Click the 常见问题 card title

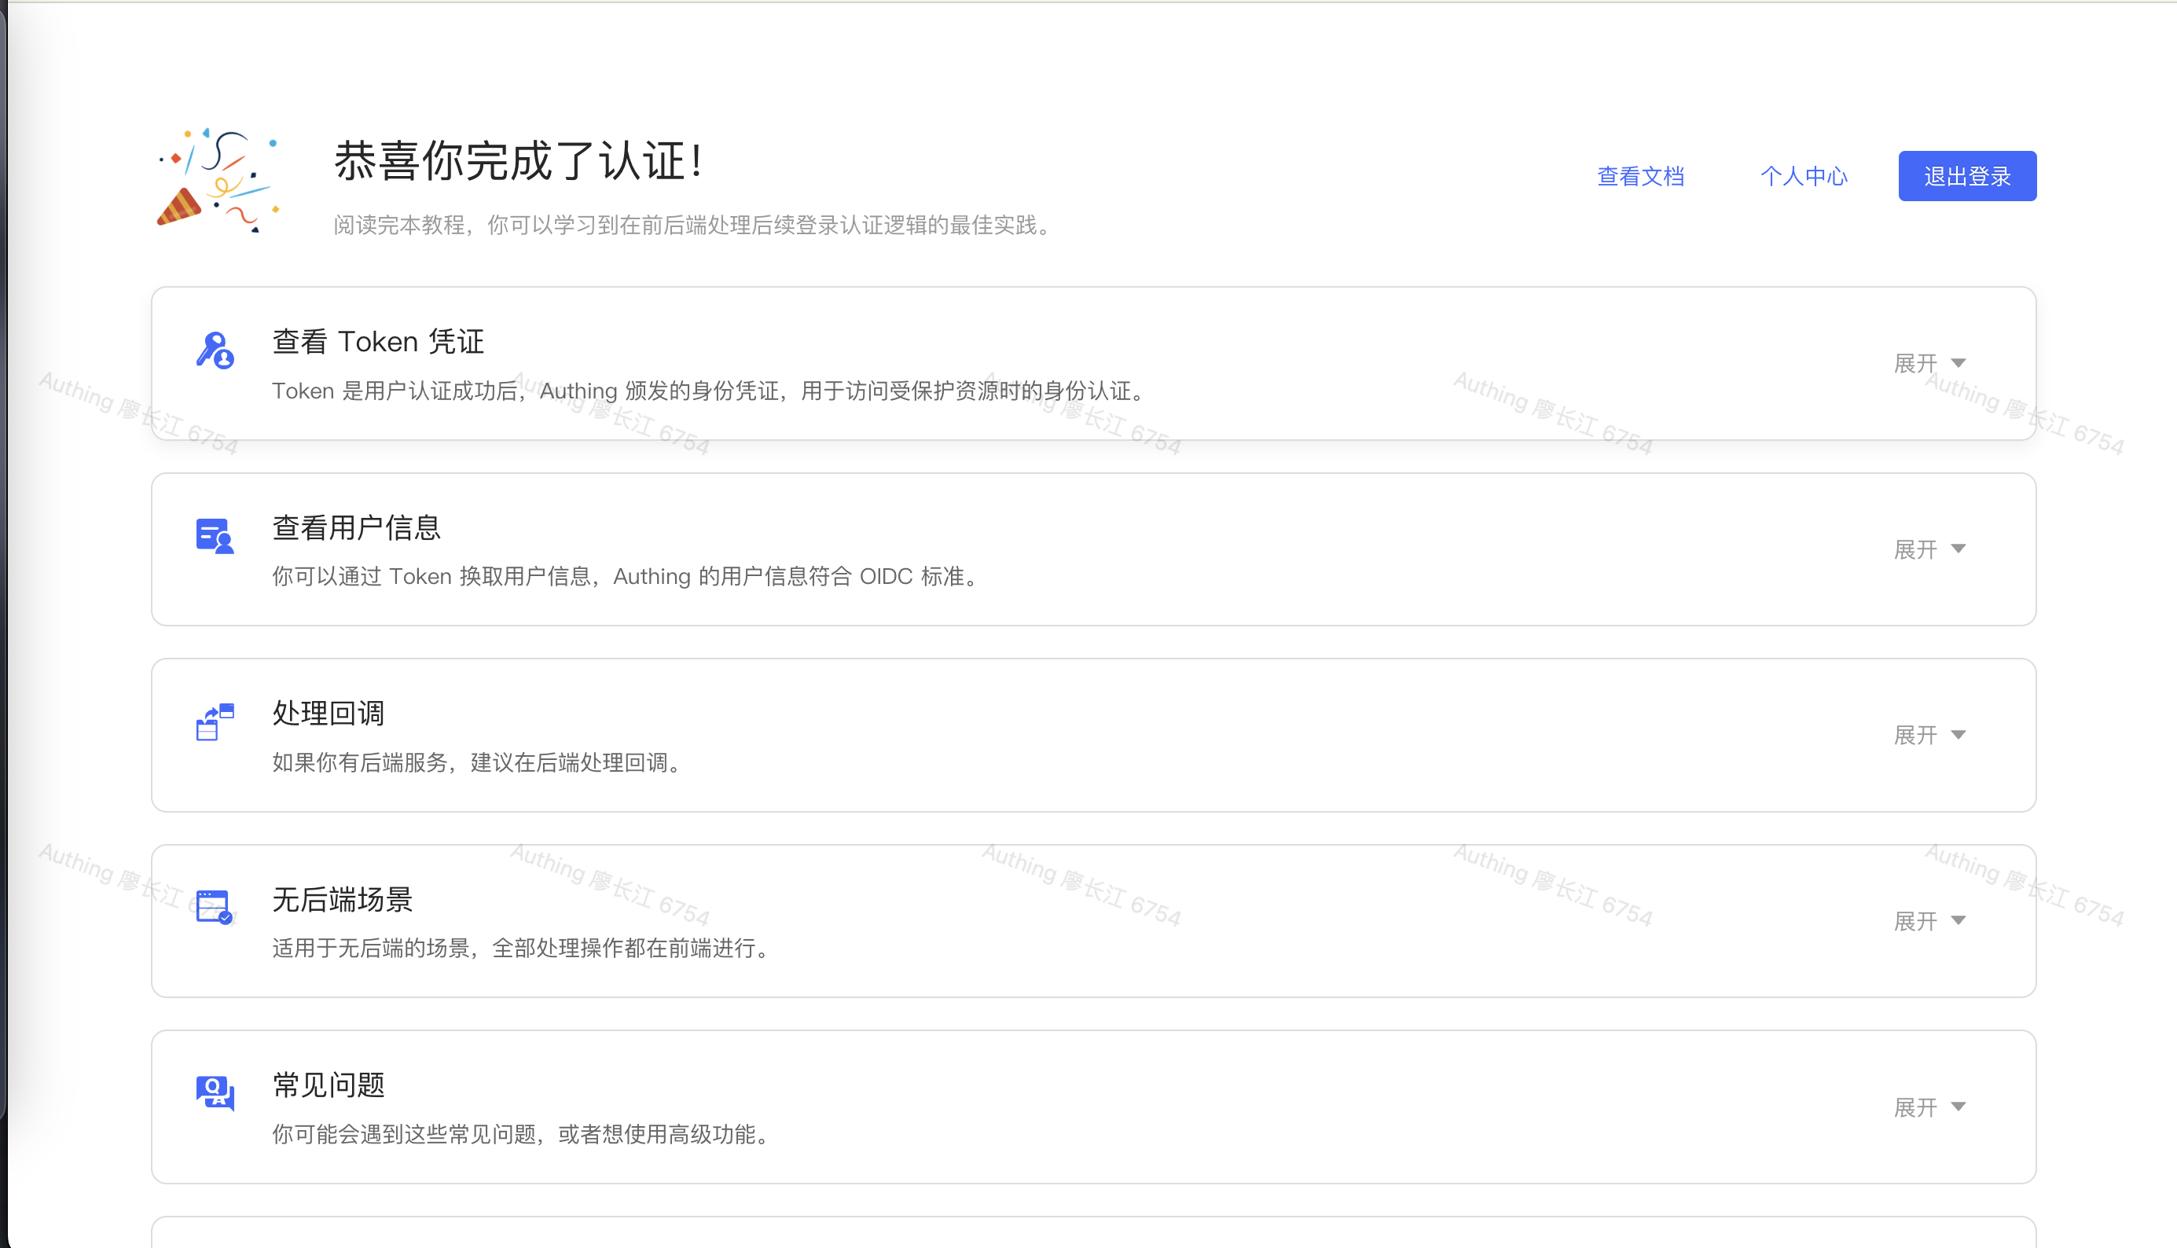[329, 1085]
